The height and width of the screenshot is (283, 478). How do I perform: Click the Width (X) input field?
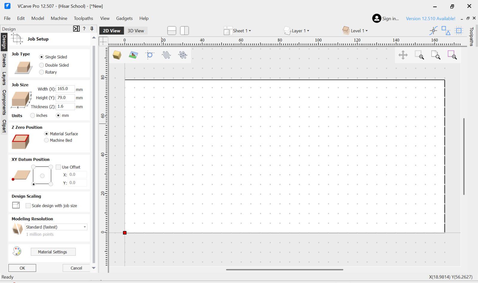coord(65,89)
